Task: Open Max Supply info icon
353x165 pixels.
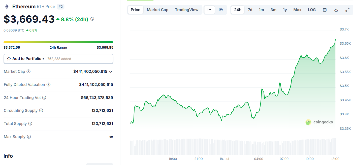Action: 29,137
